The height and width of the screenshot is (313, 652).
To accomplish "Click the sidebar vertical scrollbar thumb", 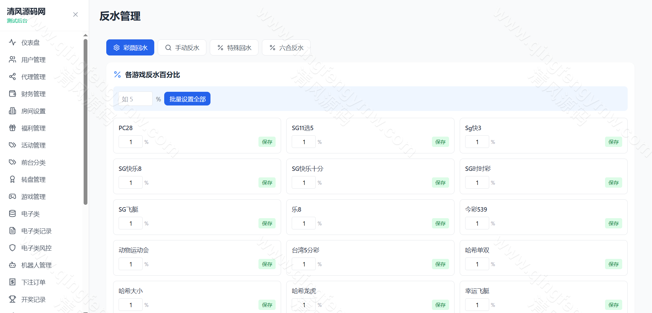I will [x=85, y=122].
